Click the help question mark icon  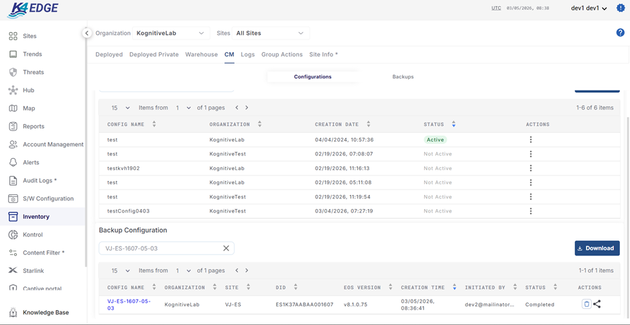click(620, 33)
